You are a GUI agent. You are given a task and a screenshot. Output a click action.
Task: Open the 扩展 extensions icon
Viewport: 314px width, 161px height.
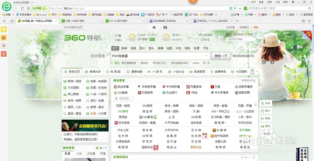tap(232, 15)
